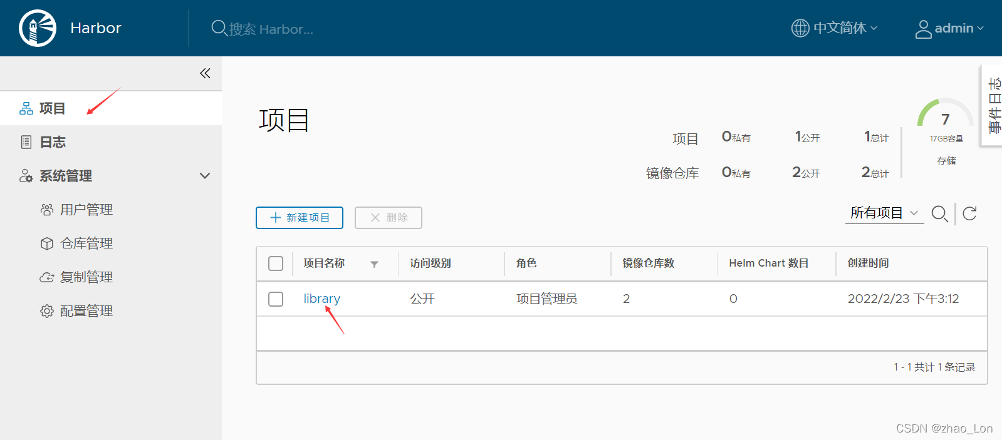This screenshot has height=440, width=1002.
Task: Click the 2022/2/23 下午3:12 cell
Action: [x=903, y=299]
